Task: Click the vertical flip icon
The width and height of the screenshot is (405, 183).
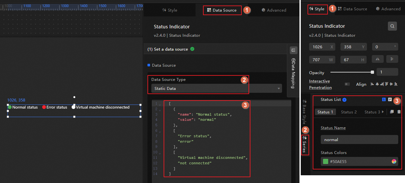Action: pyautogui.click(x=392, y=59)
